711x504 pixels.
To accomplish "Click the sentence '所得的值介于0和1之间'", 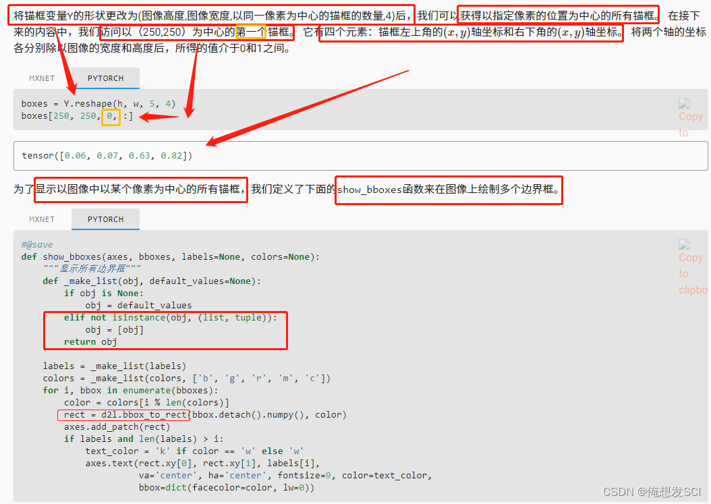I will [229, 48].
